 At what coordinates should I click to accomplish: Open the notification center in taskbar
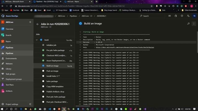click(x=194, y=109)
